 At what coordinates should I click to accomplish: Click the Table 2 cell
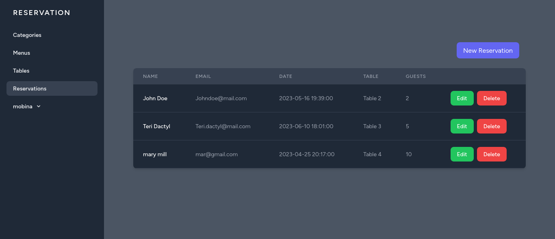click(372, 98)
